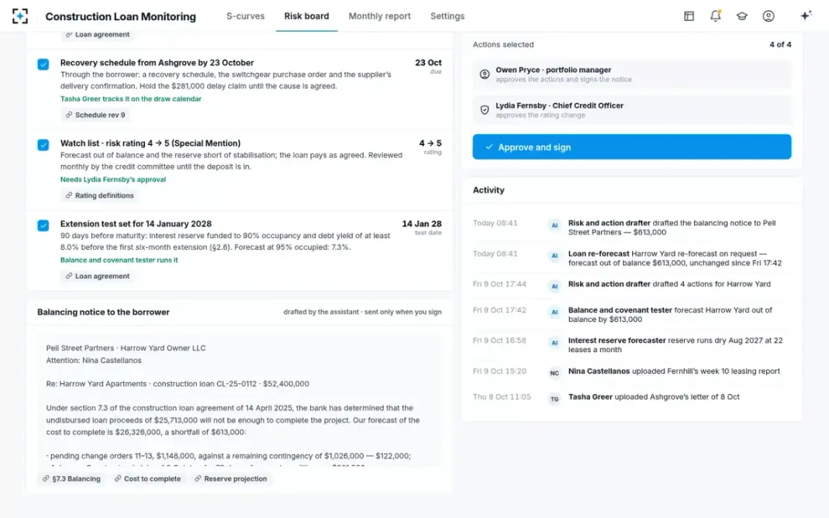Click AI avatar for Balance and covenant tester entry

554,312
